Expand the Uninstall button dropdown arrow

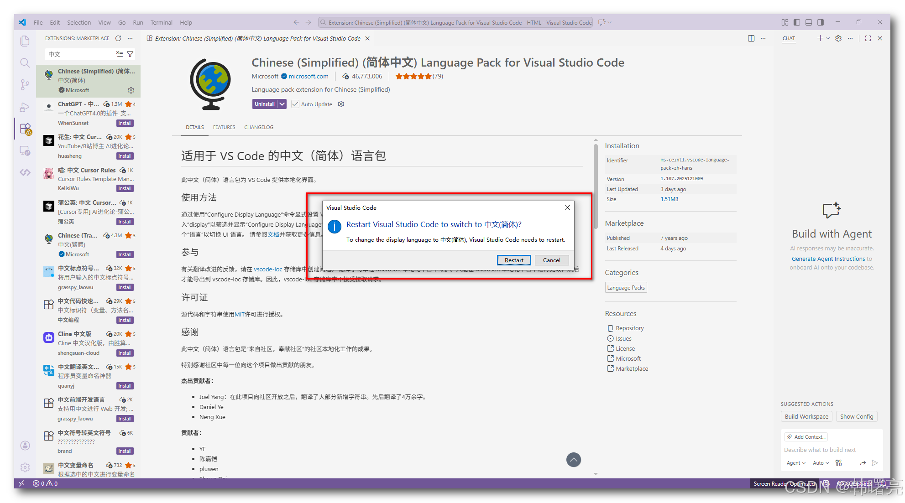point(282,104)
